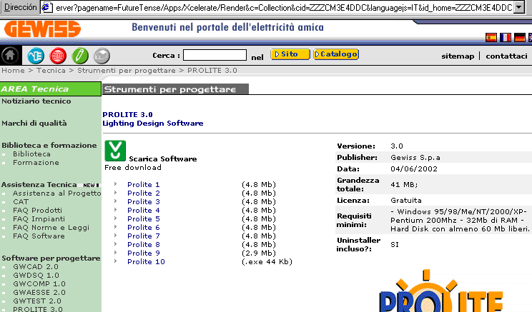Click the PROLITE sun logo image
This screenshot has width=532, height=312.
click(440, 291)
